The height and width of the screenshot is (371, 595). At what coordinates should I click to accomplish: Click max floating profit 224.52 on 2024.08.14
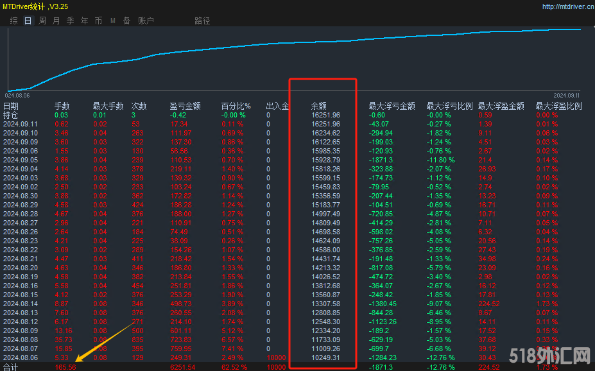pos(489,304)
